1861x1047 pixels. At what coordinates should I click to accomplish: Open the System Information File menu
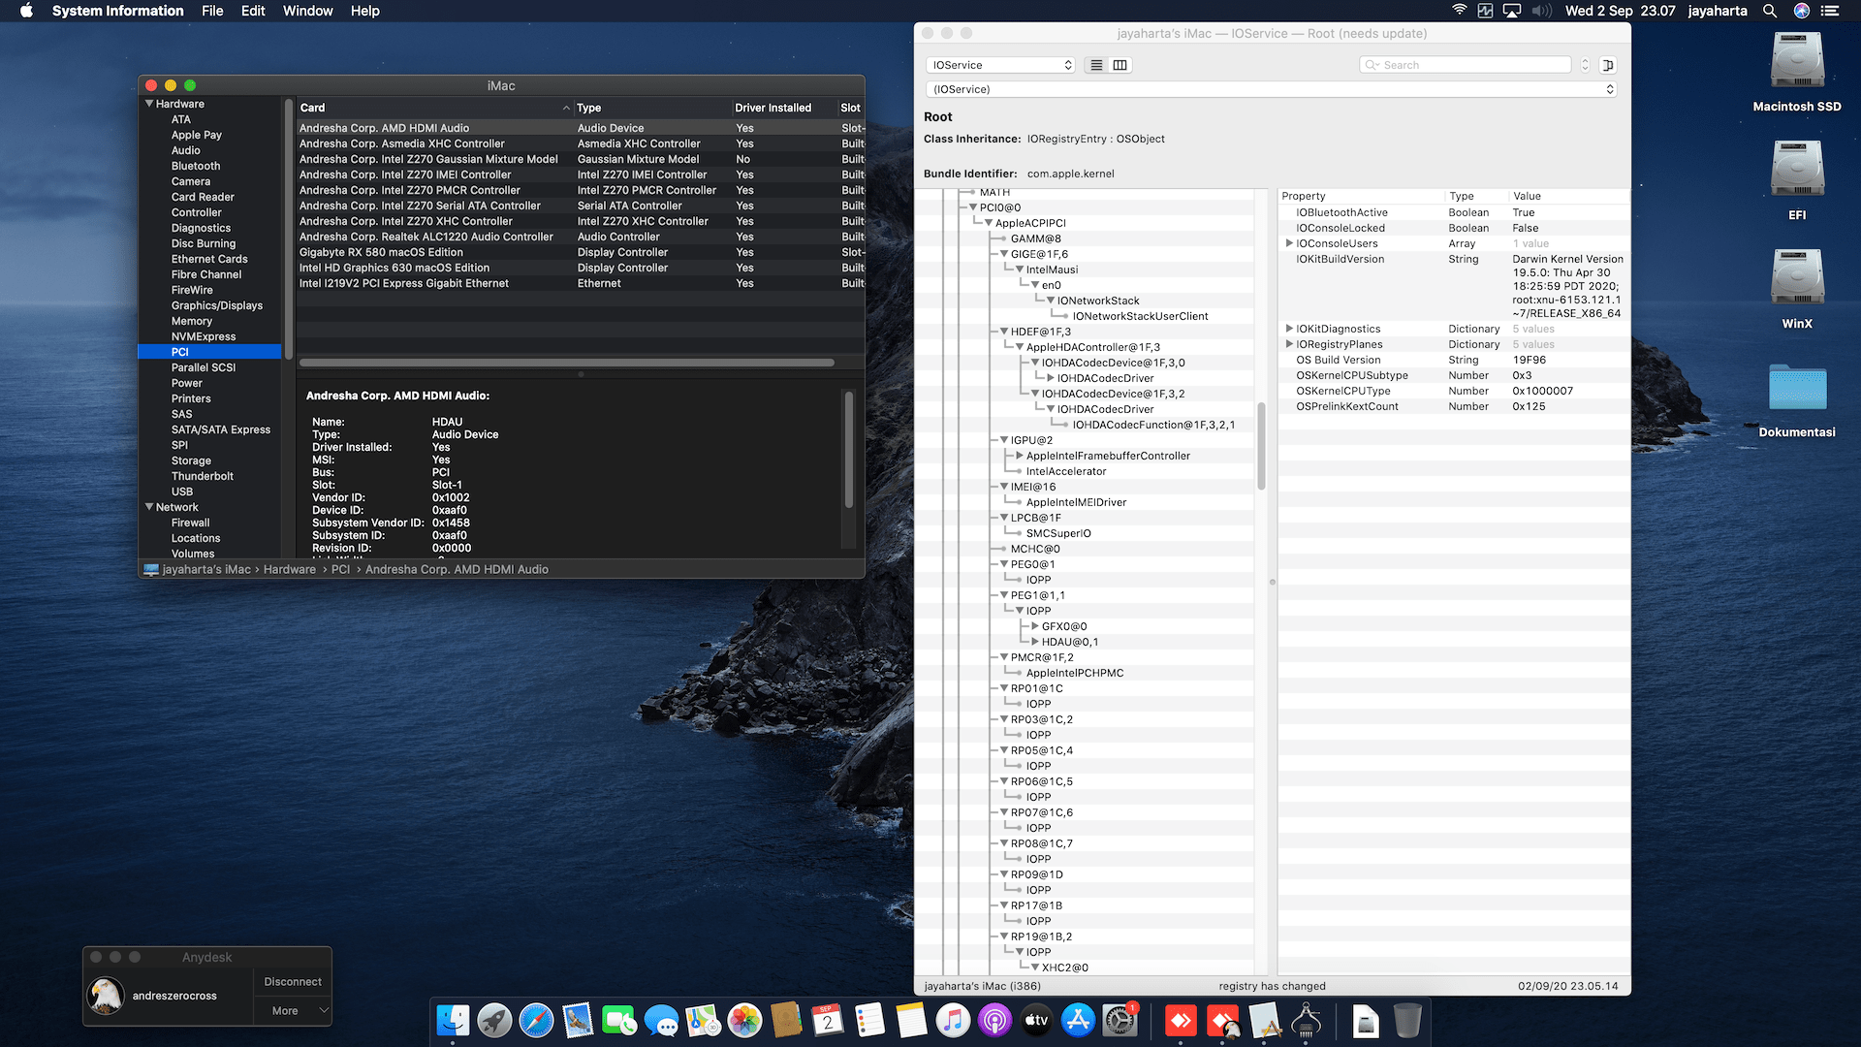pos(211,11)
